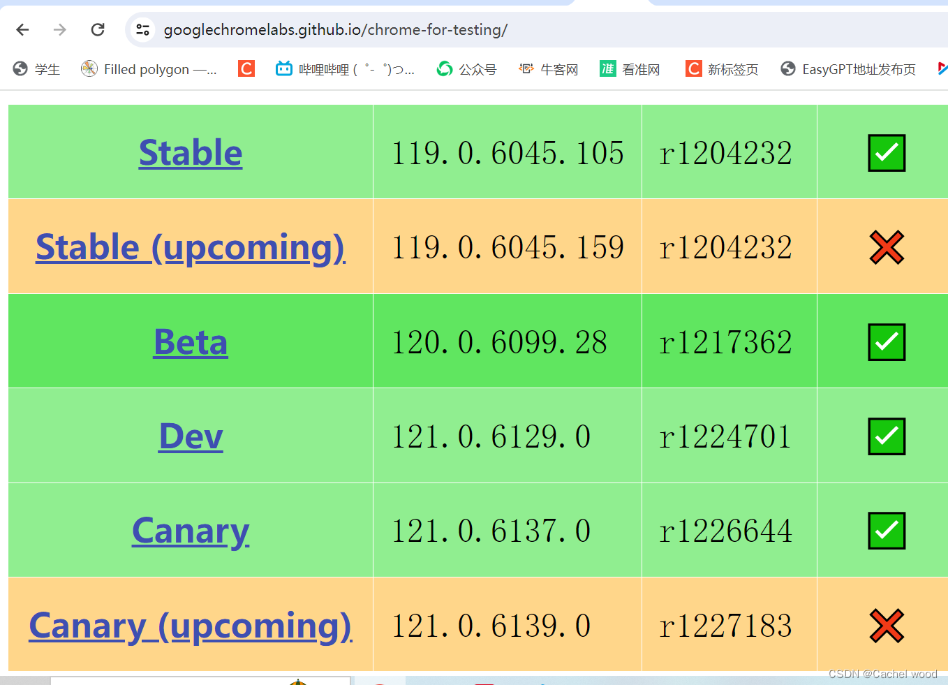Screen dimensions: 948x685
Task: Click the orange C bookmark icon without label
Action: 246,68
